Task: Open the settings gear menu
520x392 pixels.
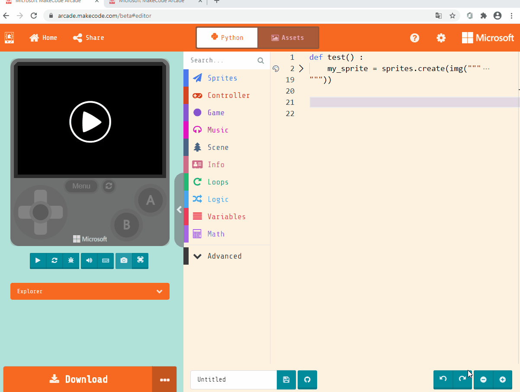Action: click(441, 38)
